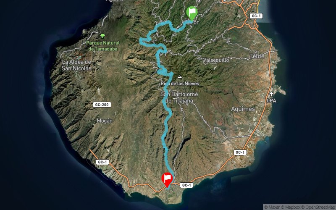
Task: Click the green start flag marker
Action: (192, 13)
